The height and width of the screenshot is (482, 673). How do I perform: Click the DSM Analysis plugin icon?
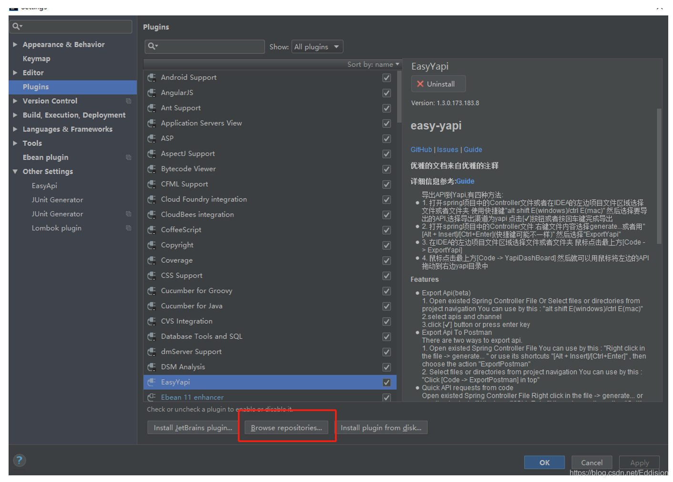(152, 367)
